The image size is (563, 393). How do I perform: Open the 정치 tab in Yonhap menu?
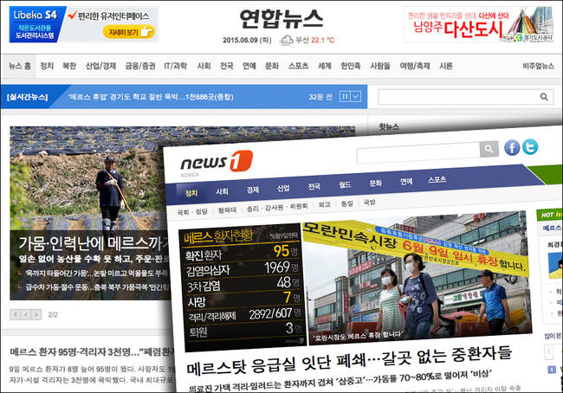[x=47, y=66]
